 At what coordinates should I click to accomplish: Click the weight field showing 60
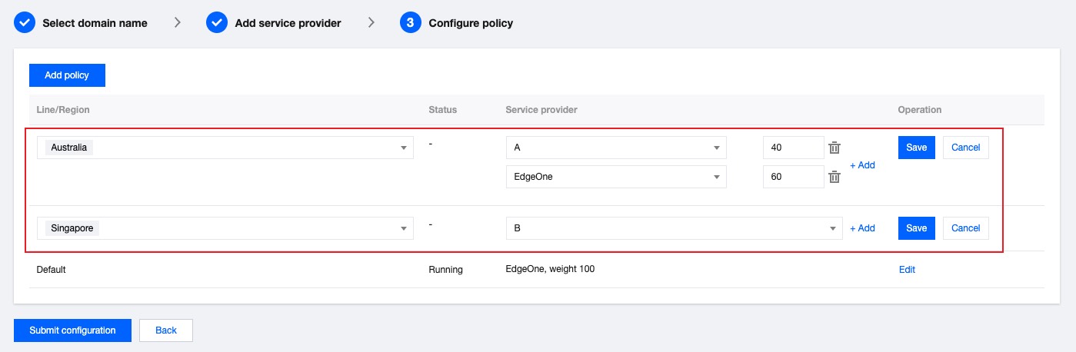[793, 177]
